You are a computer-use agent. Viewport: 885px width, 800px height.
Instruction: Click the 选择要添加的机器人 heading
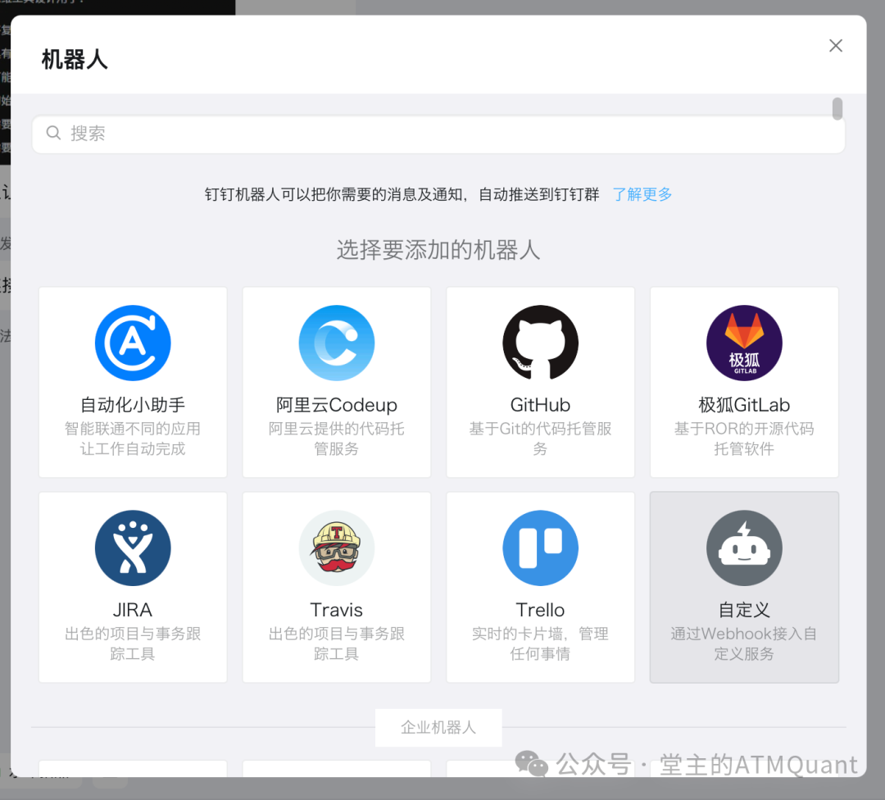[x=438, y=249]
